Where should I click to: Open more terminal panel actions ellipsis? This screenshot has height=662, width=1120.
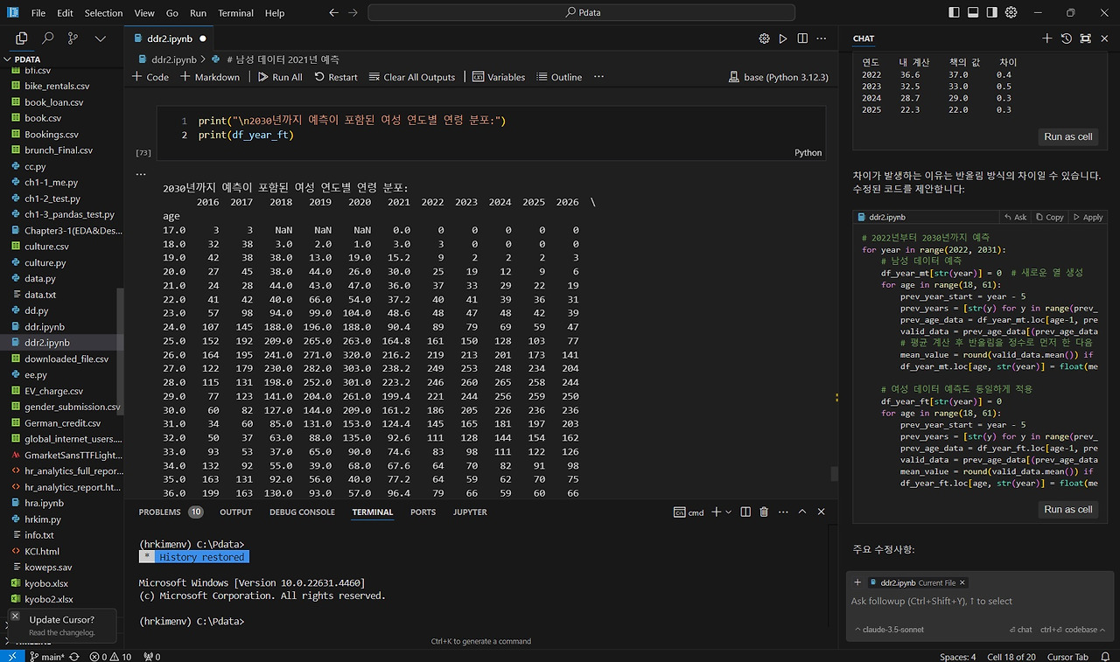(783, 512)
